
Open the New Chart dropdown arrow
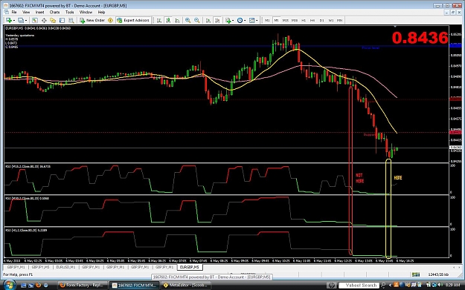click(x=13, y=21)
